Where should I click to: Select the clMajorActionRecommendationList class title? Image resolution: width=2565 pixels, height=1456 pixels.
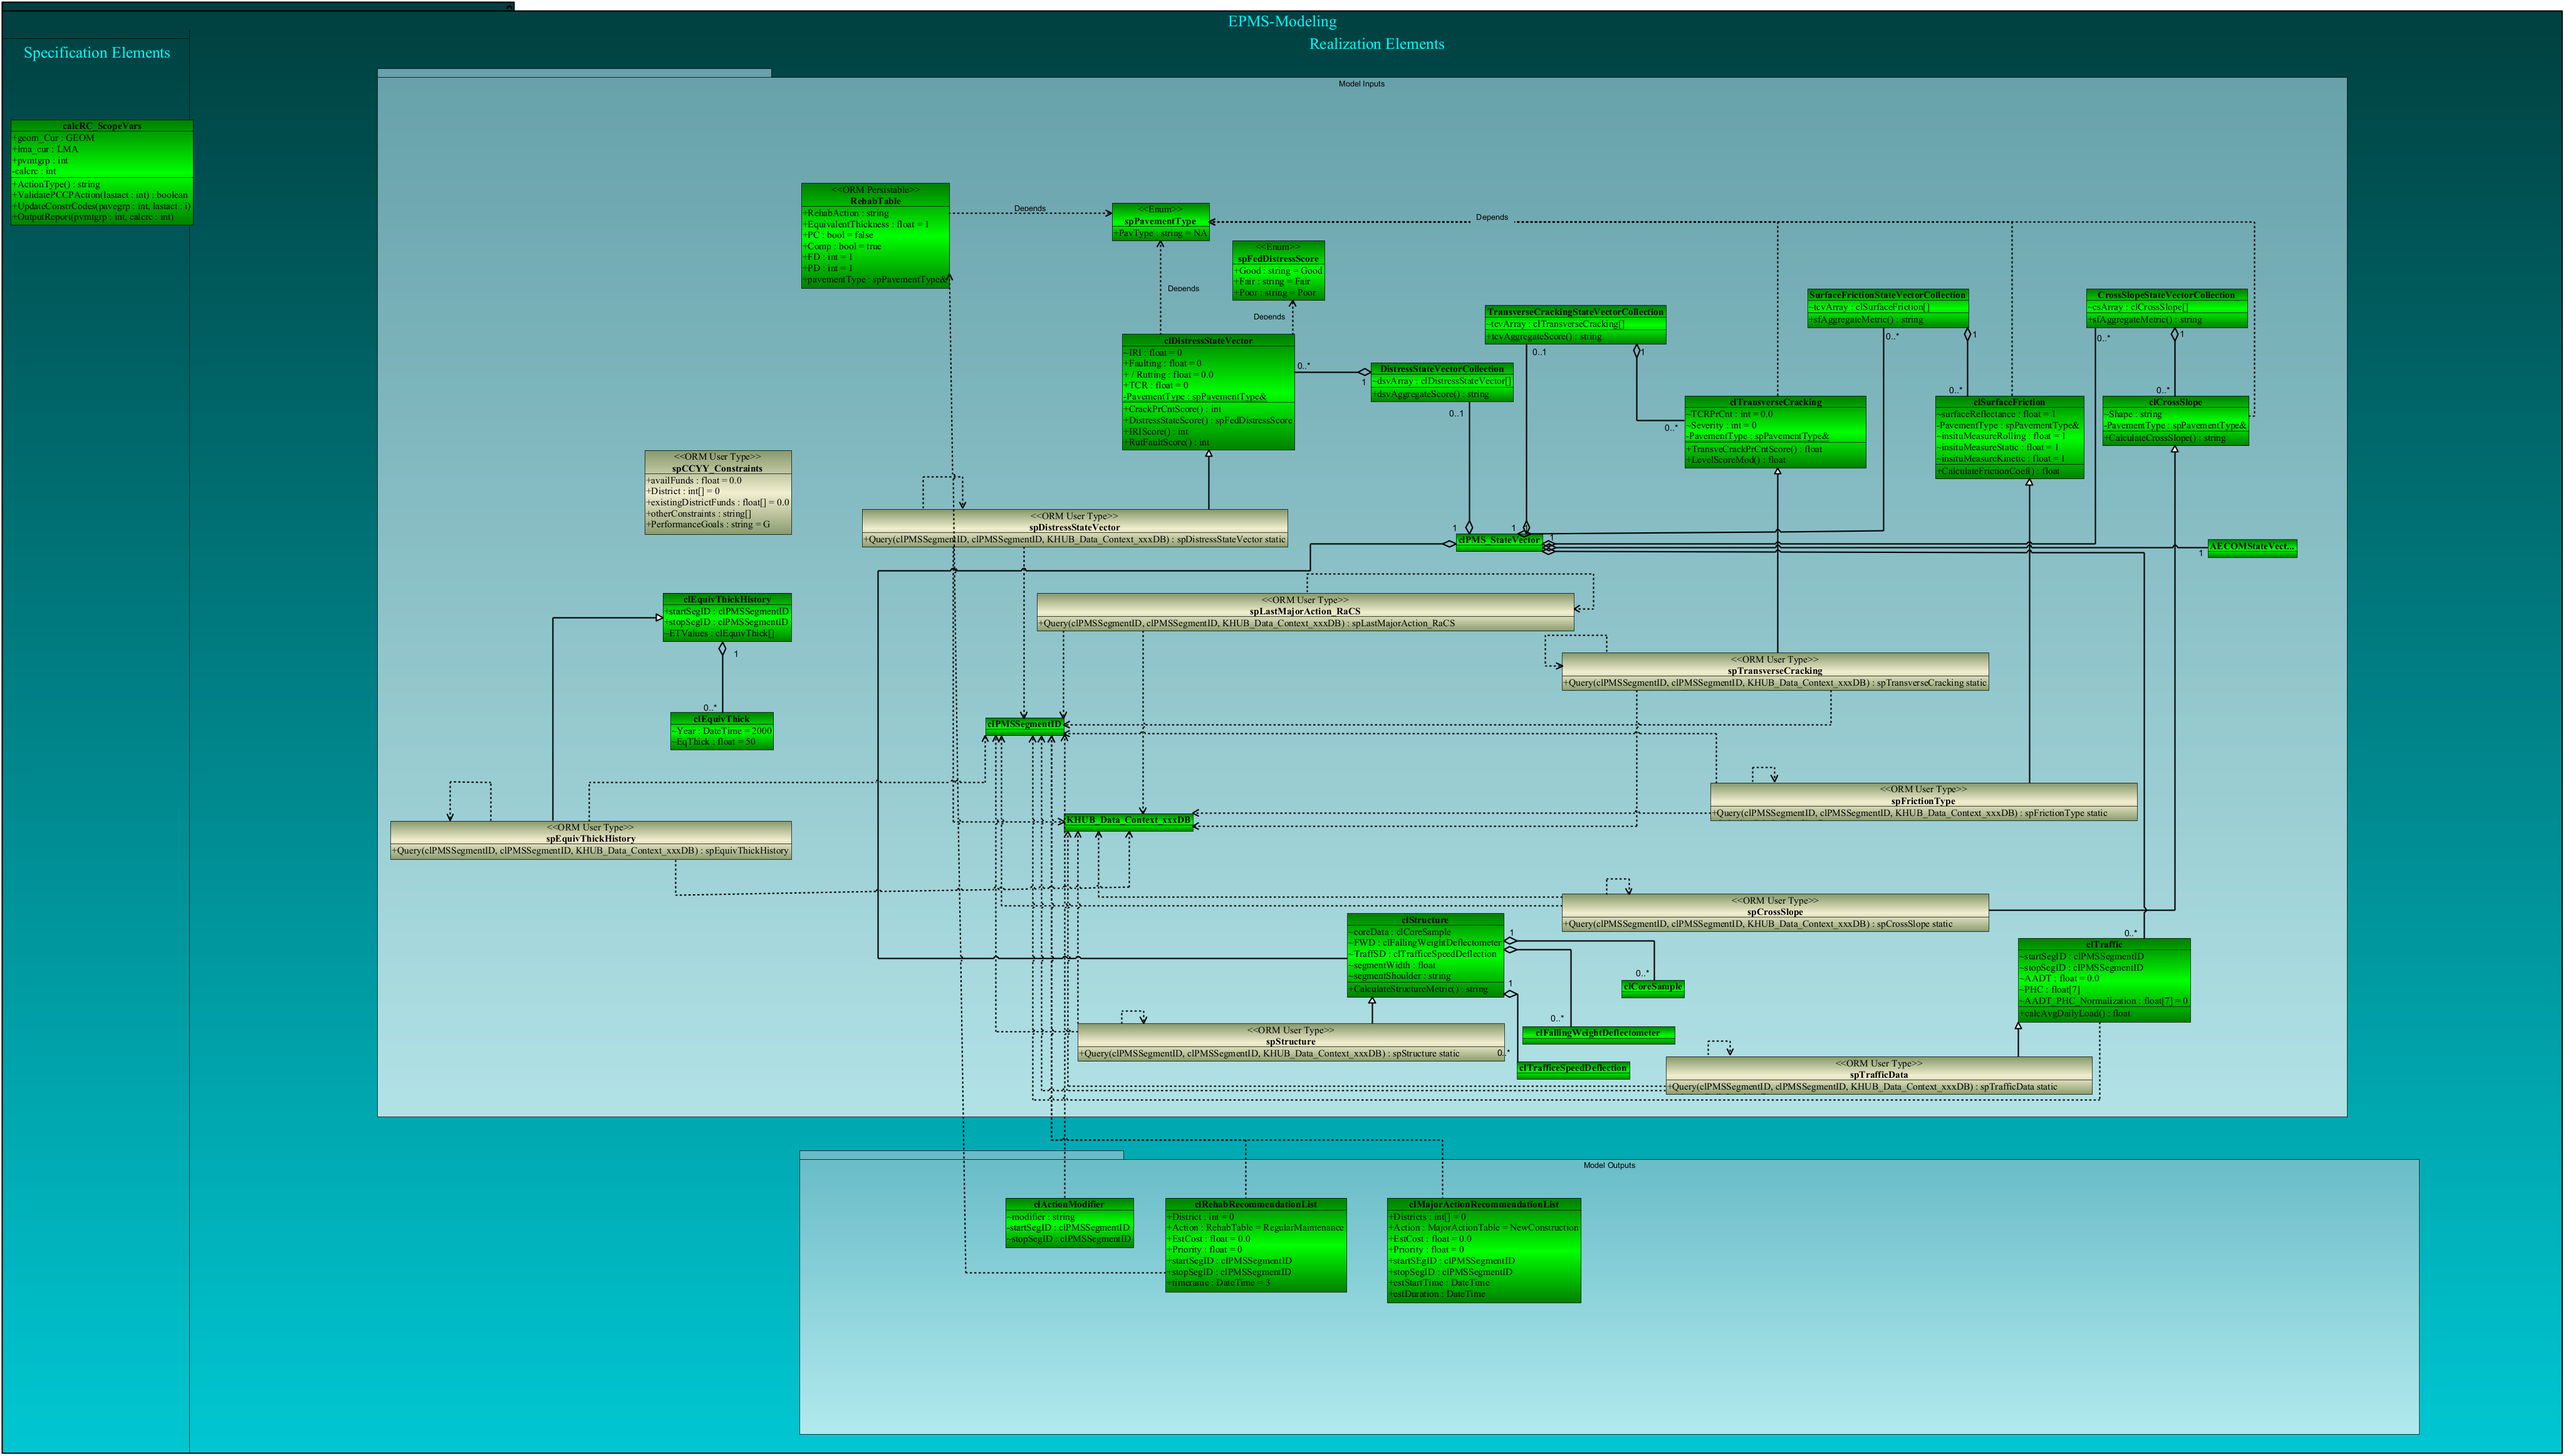(x=1484, y=1204)
